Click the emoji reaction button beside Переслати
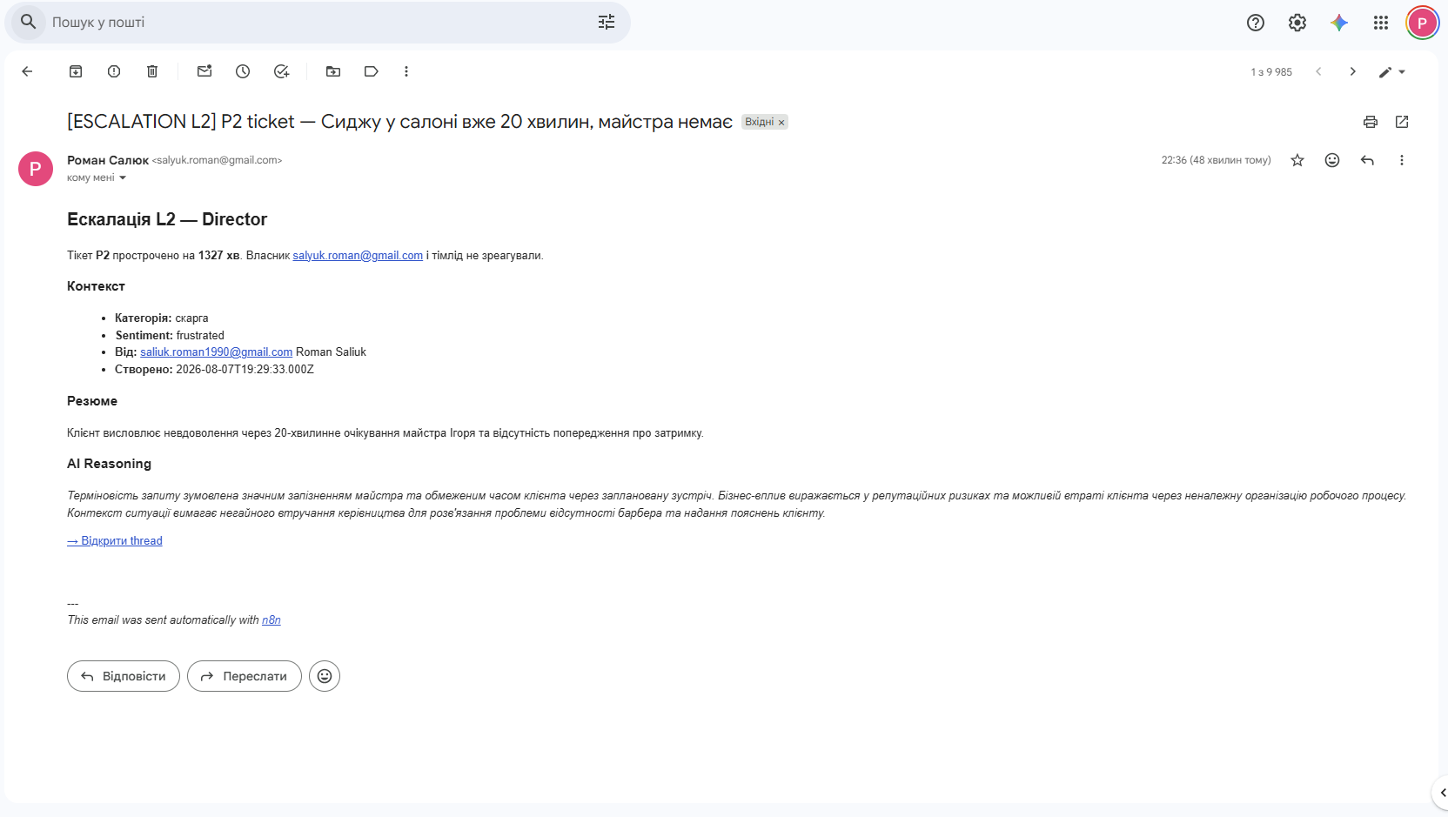The height and width of the screenshot is (817, 1448). [x=325, y=676]
